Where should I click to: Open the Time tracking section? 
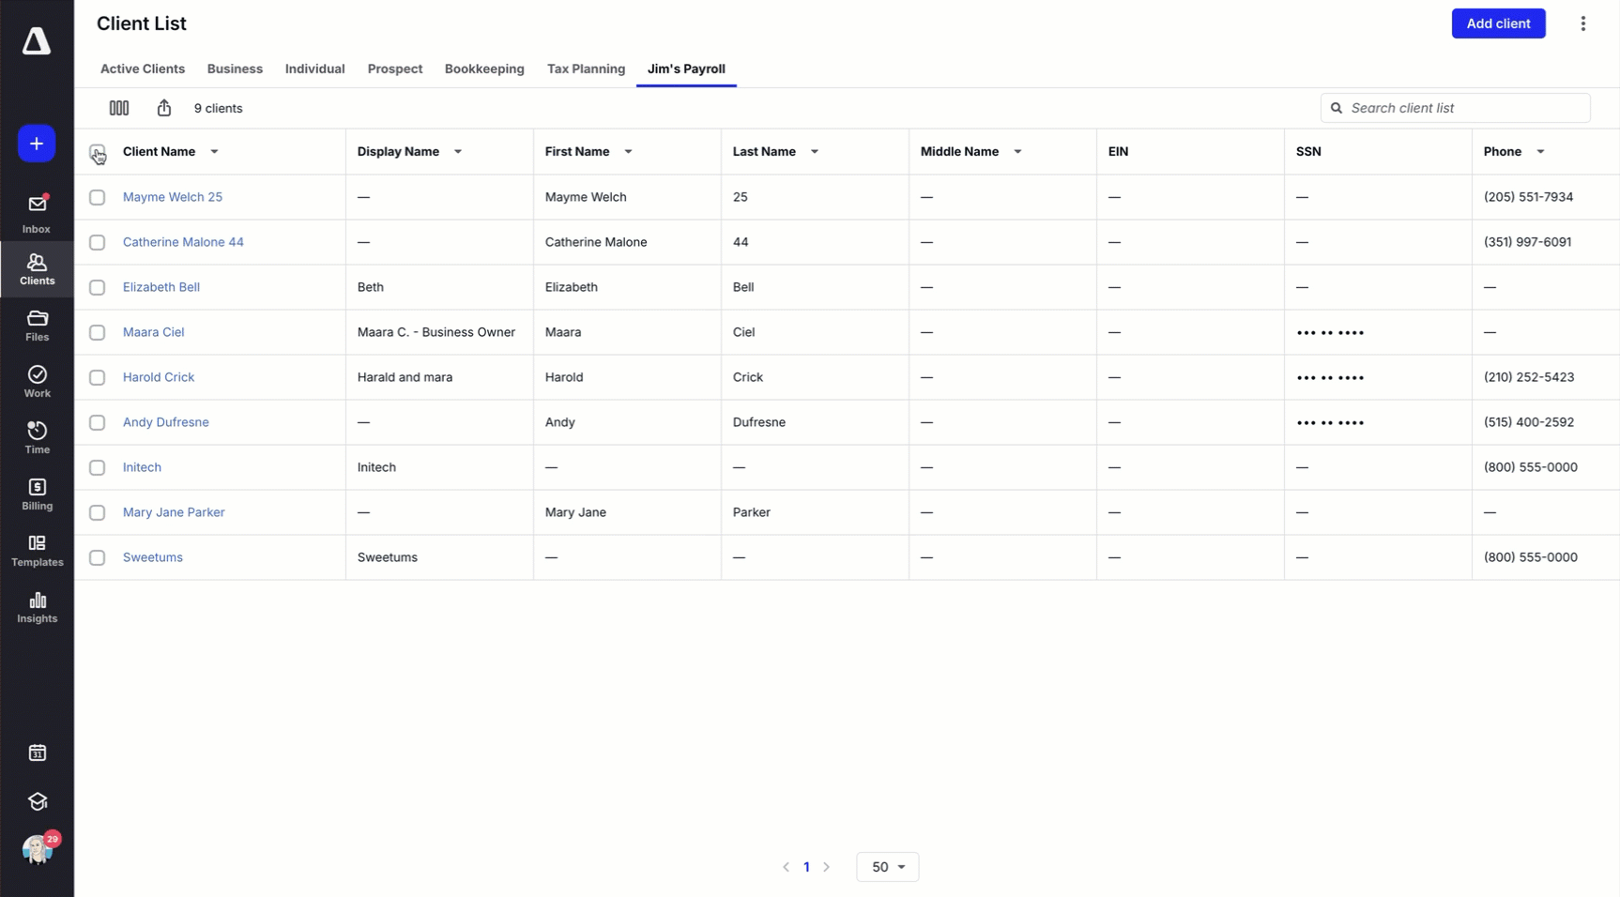click(x=37, y=437)
